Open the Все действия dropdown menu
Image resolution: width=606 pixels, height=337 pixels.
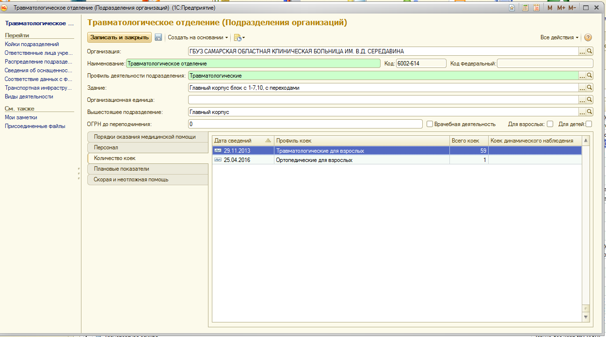559,37
